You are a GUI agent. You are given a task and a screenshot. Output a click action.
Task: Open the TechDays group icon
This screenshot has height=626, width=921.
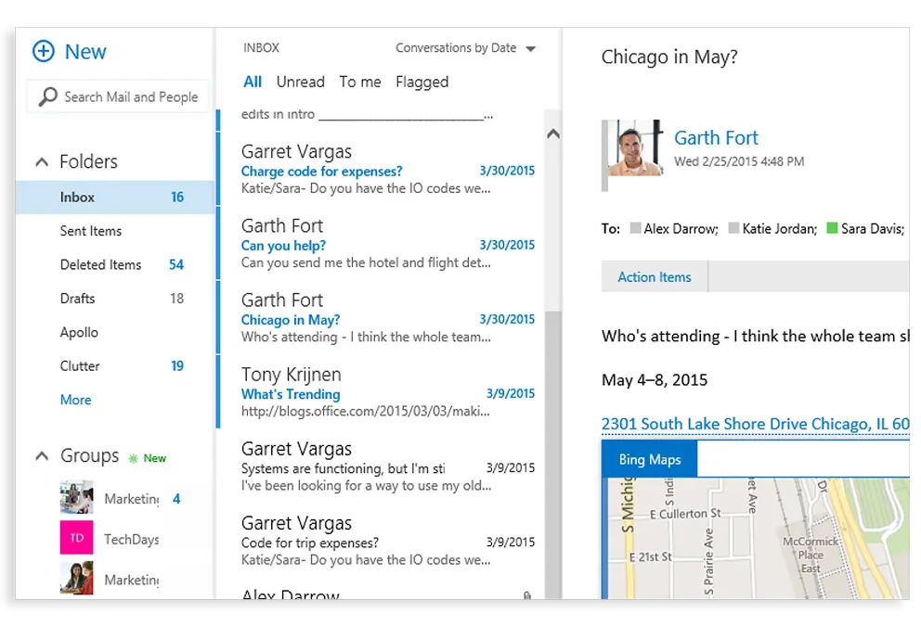pos(76,538)
